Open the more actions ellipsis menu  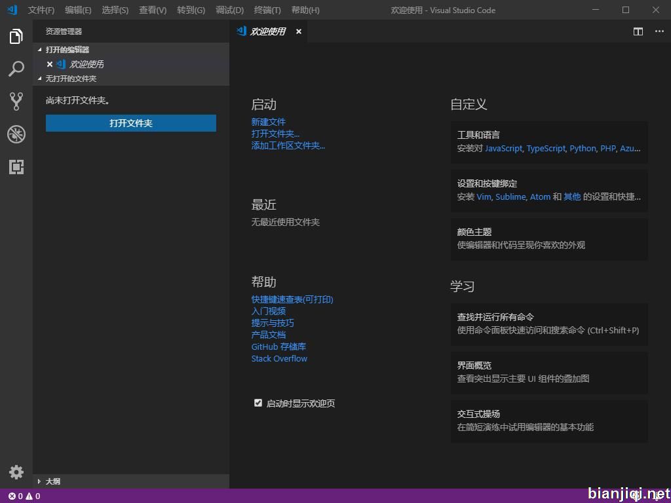659,31
